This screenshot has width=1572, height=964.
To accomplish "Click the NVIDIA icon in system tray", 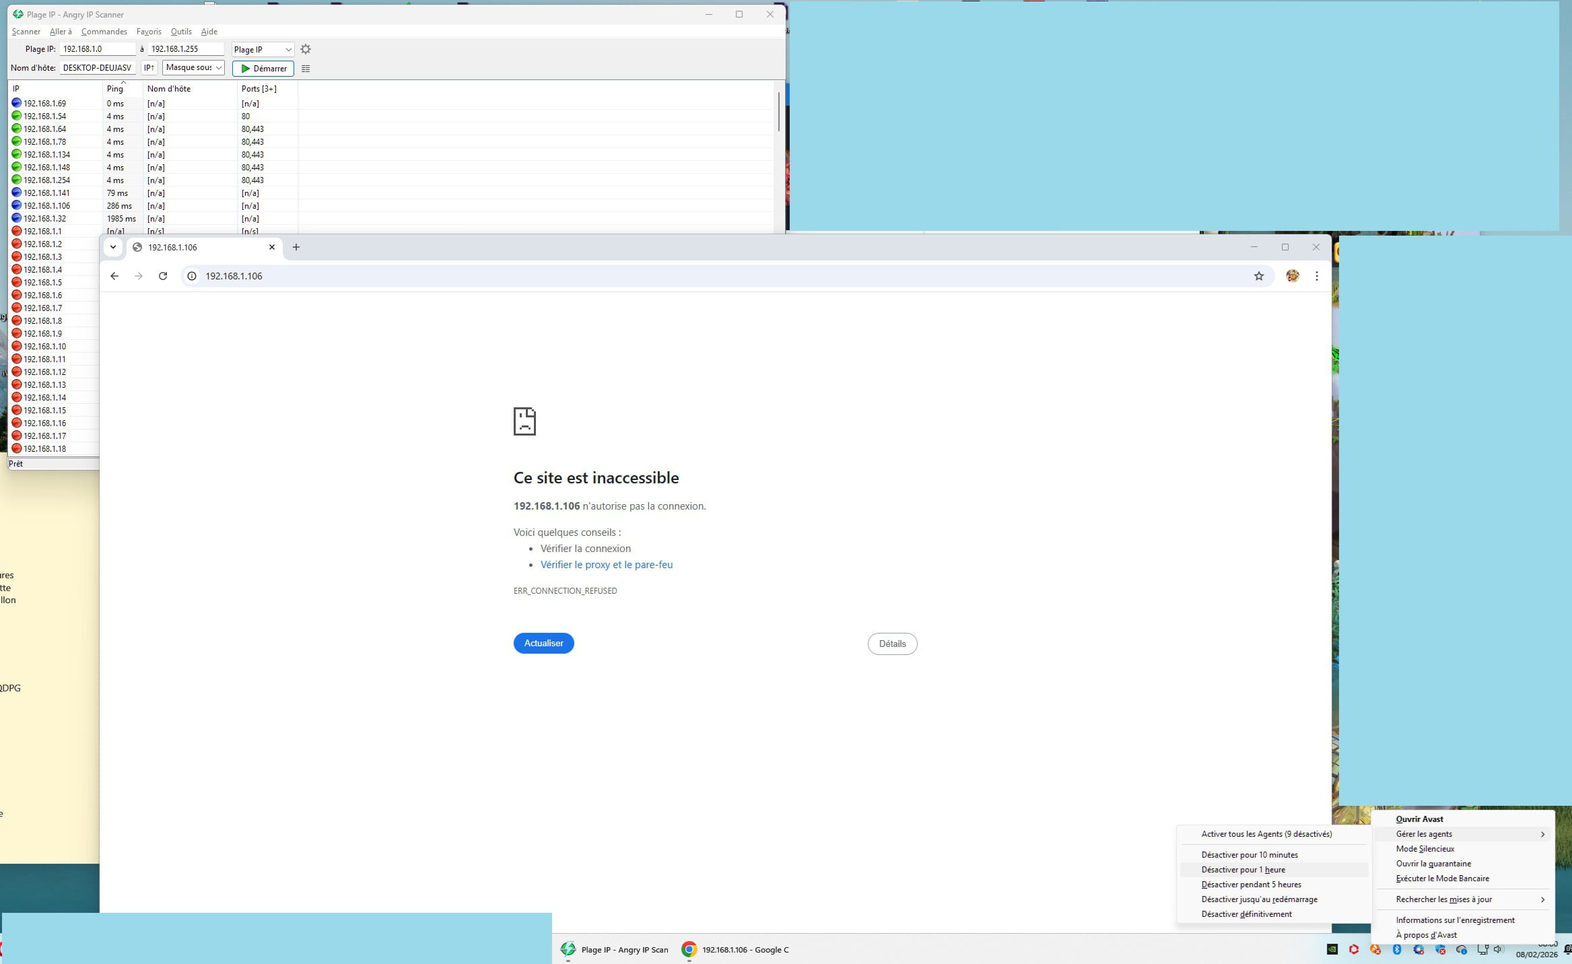I will click(1332, 949).
